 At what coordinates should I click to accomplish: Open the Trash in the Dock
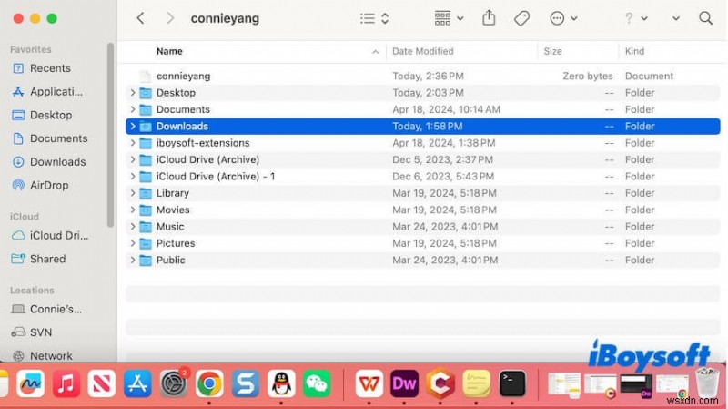pyautogui.click(x=707, y=382)
